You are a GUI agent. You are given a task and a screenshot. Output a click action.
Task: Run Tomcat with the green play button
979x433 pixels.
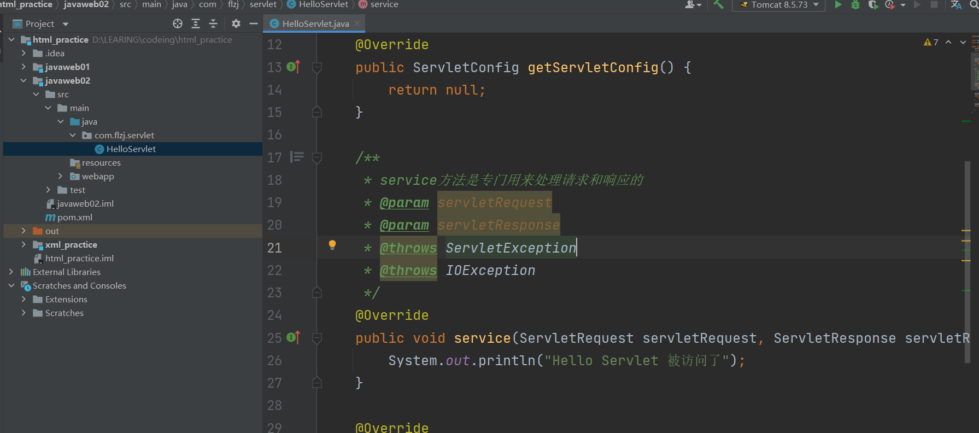pos(838,4)
